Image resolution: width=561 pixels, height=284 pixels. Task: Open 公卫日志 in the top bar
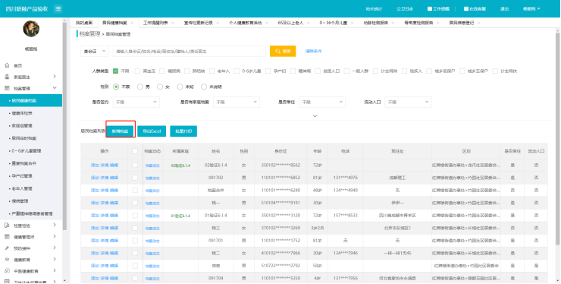(405, 9)
